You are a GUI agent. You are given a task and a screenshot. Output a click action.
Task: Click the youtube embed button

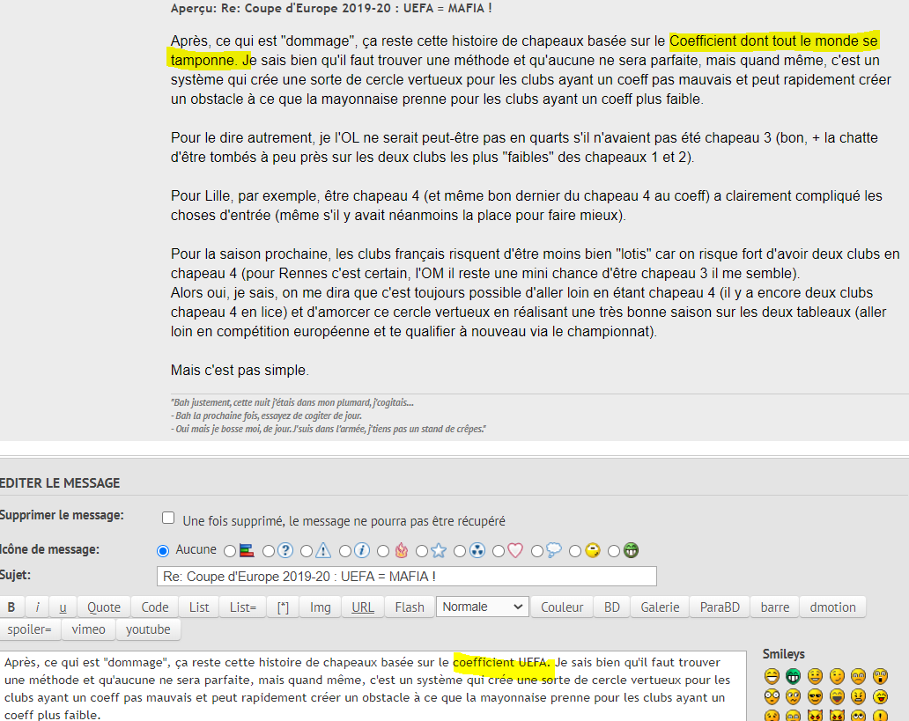(x=148, y=629)
